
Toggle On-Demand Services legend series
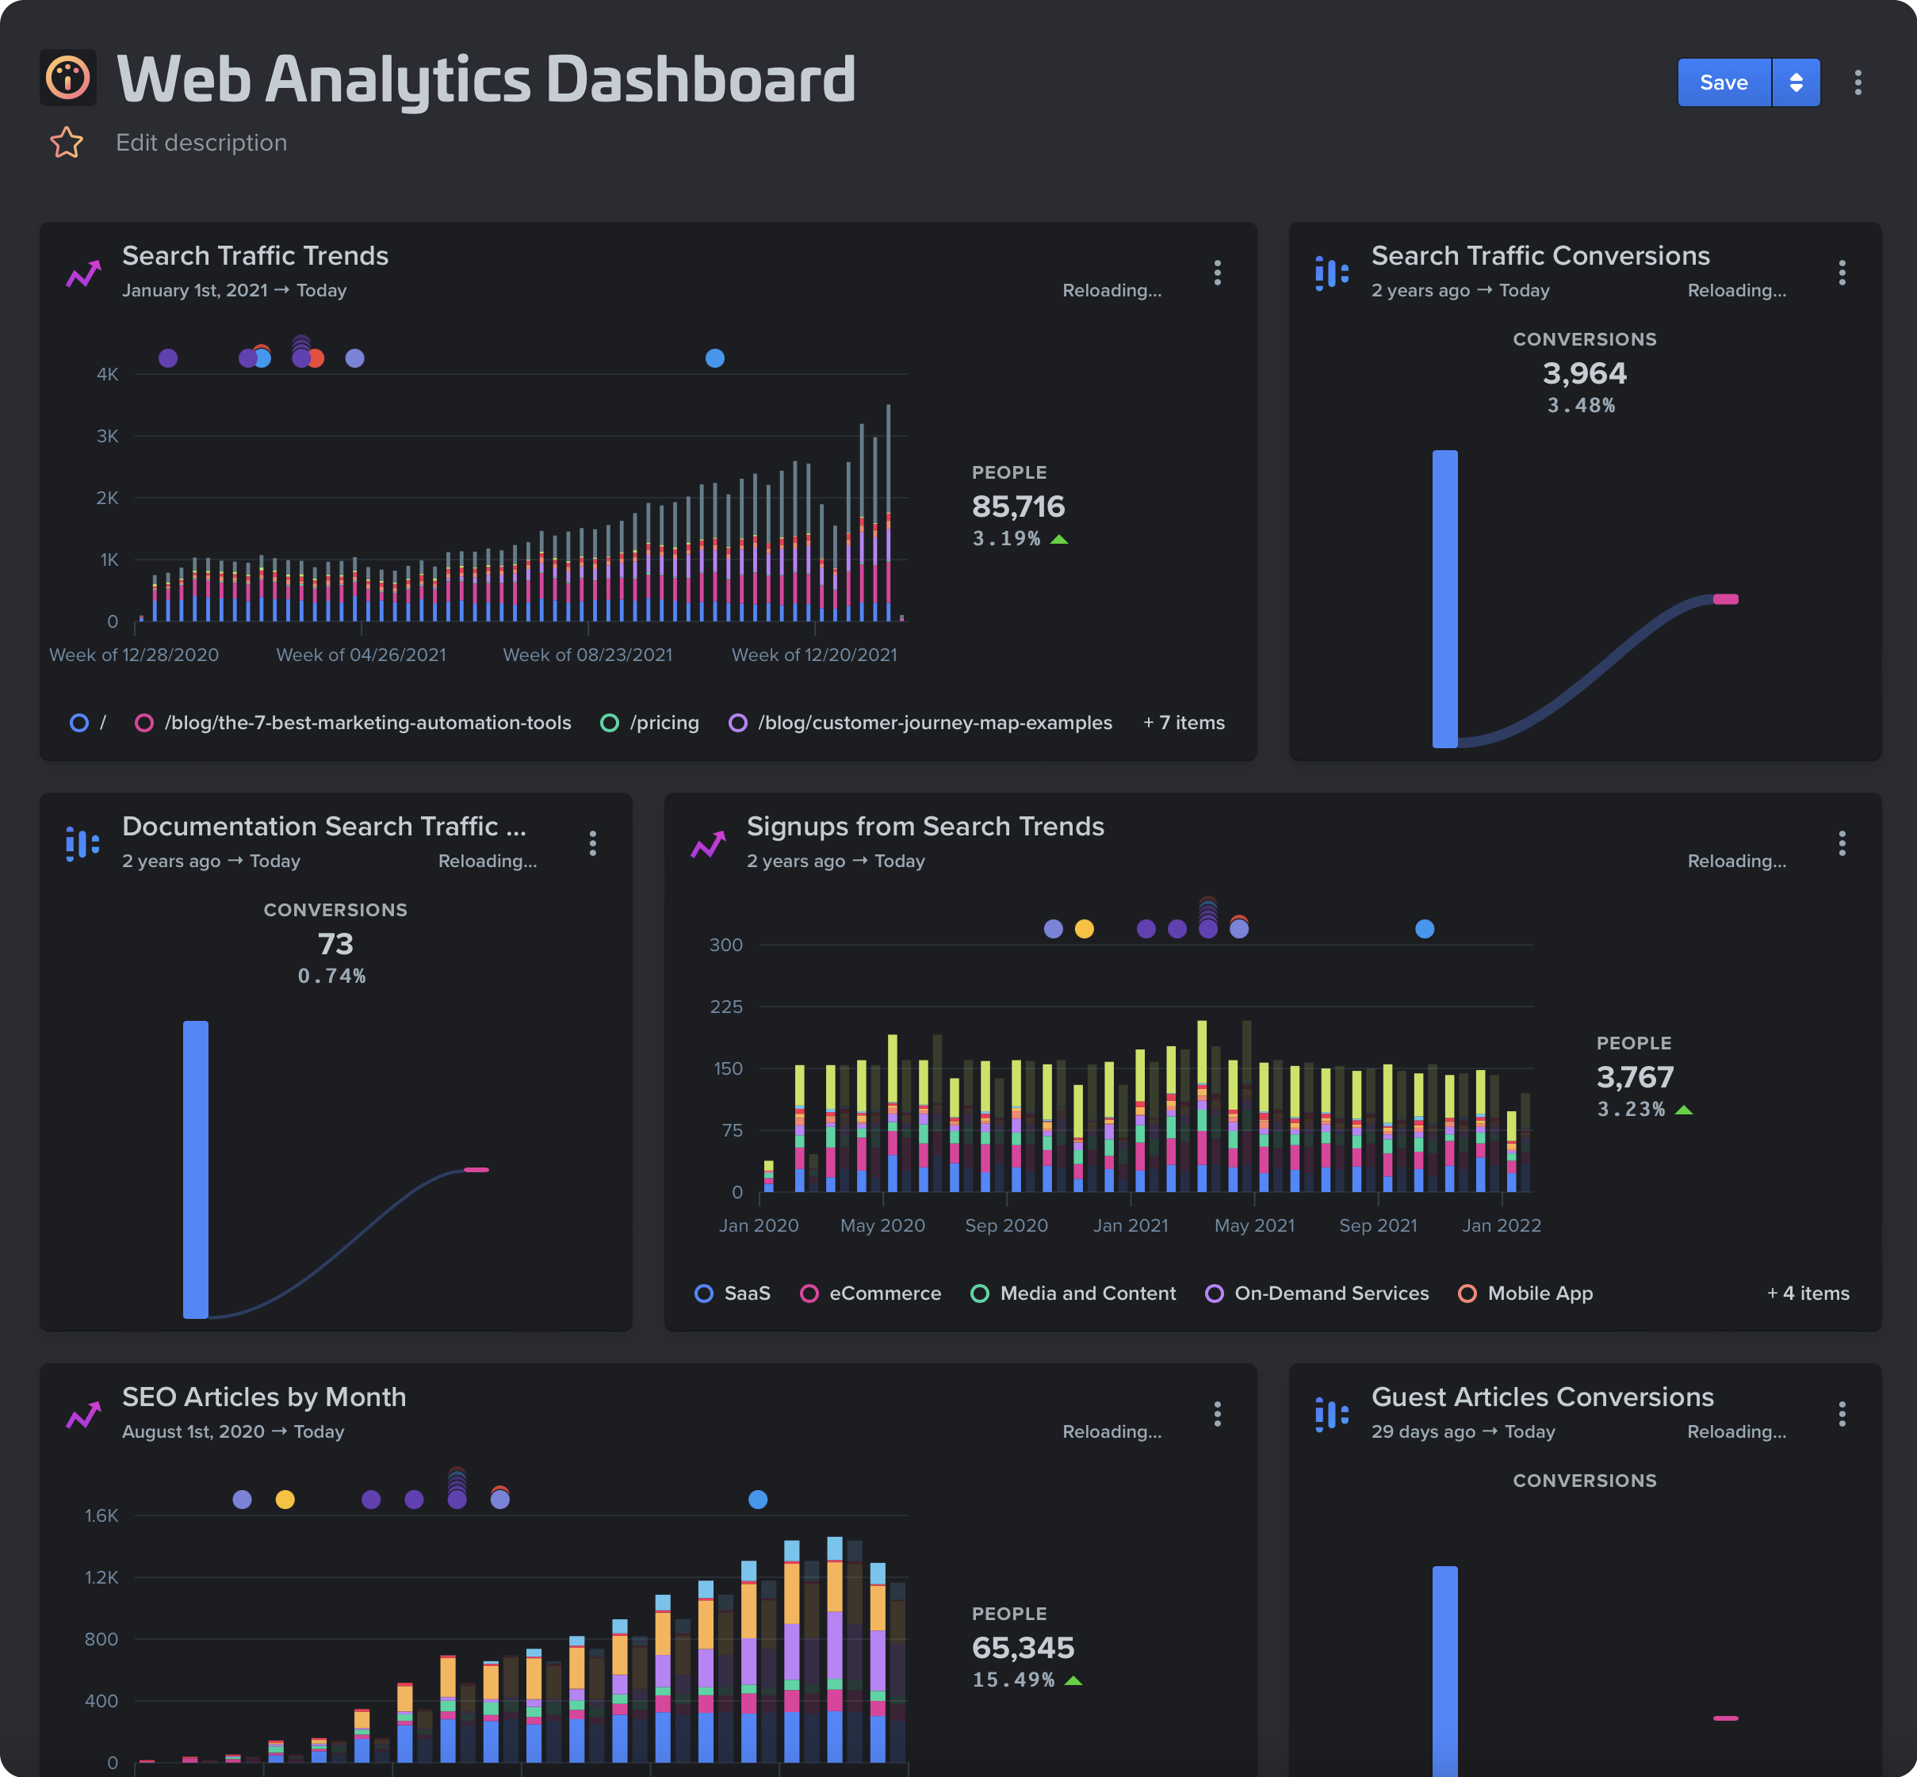(1317, 1294)
